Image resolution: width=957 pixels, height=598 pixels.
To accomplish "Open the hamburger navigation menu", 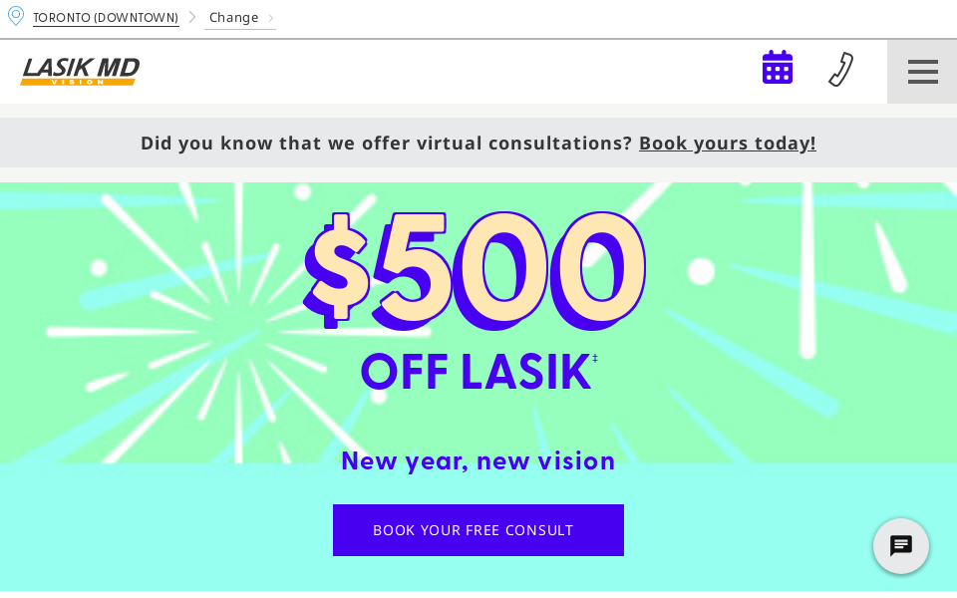I will [922, 71].
